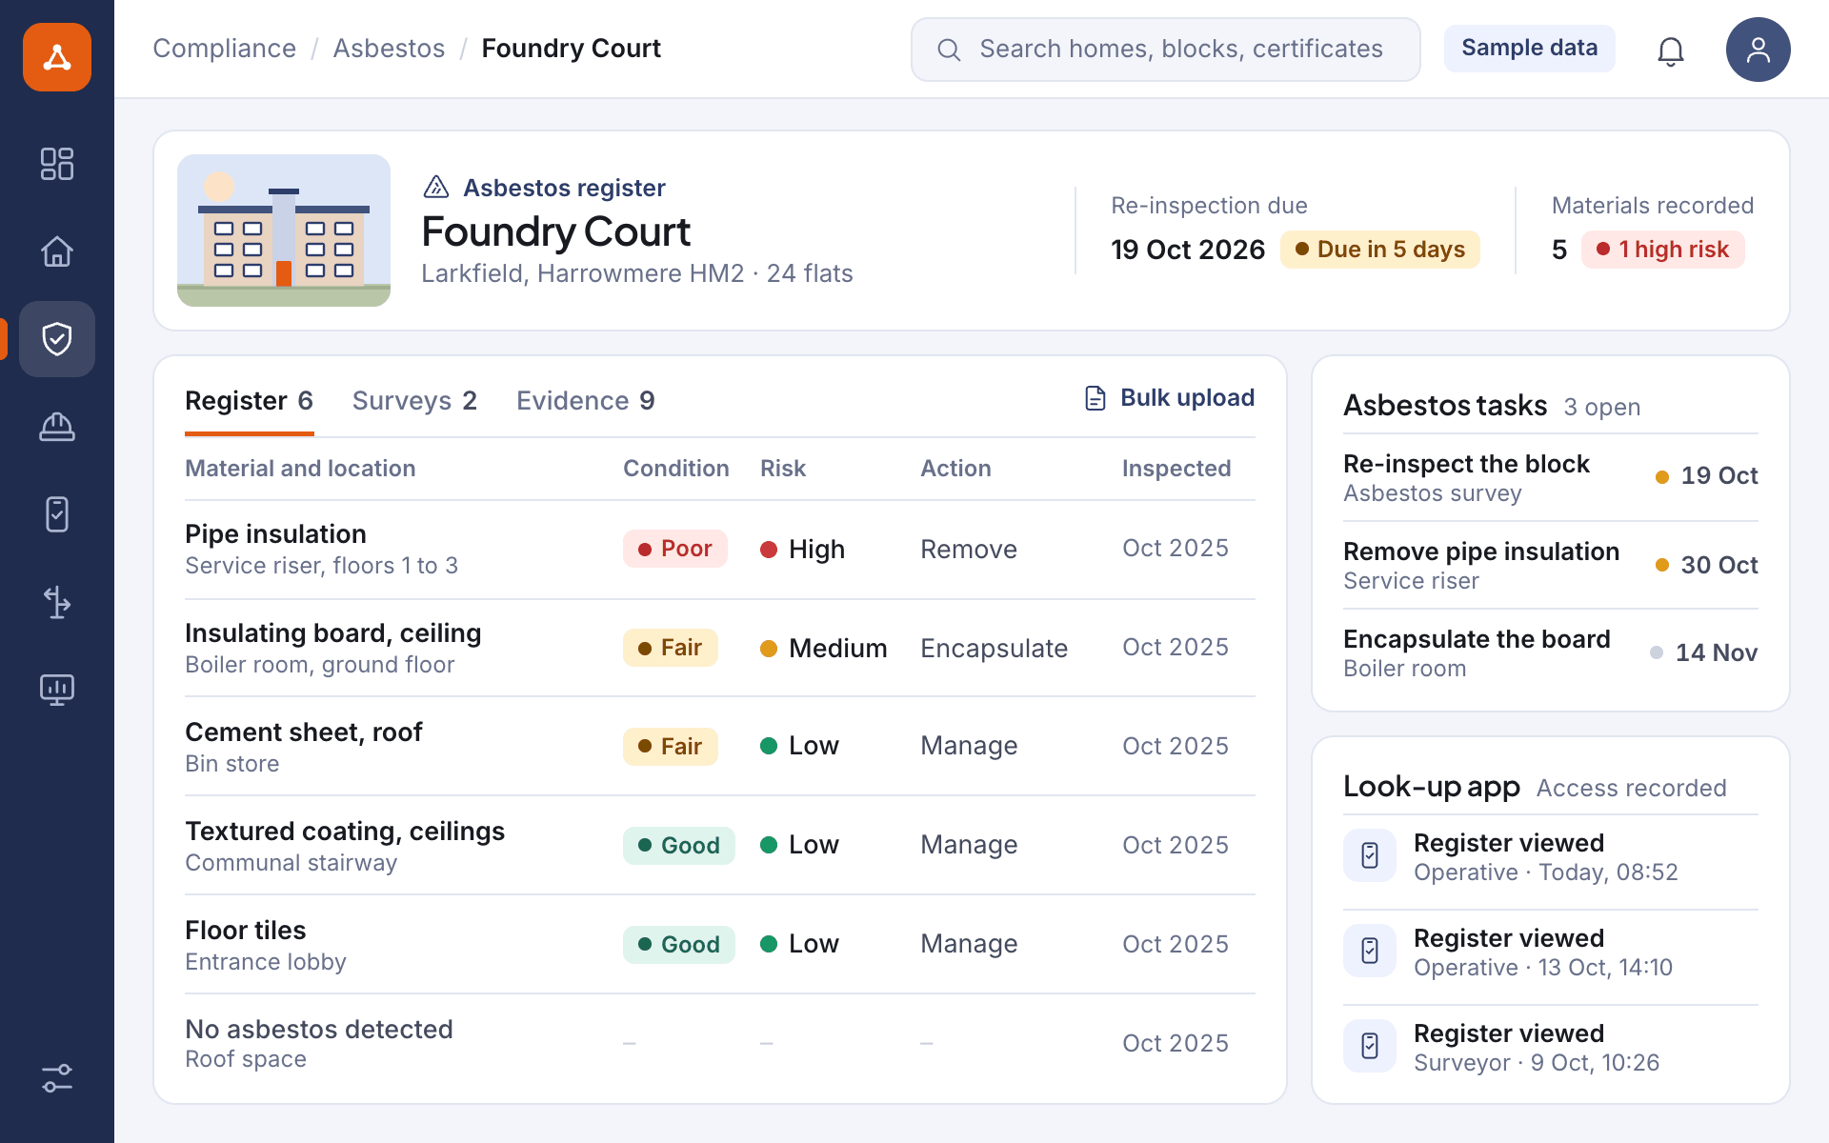
Task: Open the Encapsulate the board task
Action: pos(1551,652)
